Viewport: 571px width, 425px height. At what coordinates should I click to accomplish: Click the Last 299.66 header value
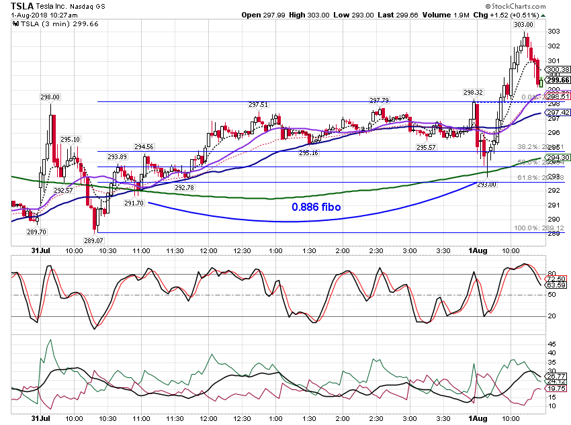click(398, 15)
